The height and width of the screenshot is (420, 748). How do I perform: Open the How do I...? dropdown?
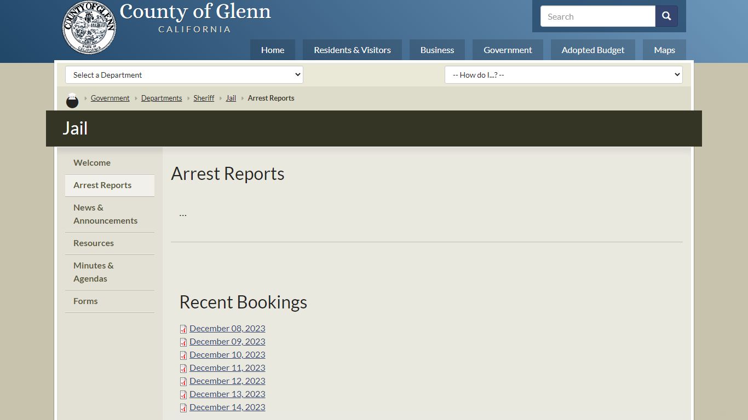[x=563, y=75]
